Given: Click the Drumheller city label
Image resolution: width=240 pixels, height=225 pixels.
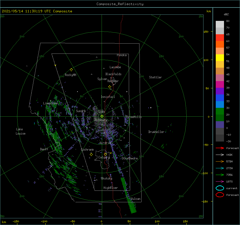Looking at the screenshot, I should click(156, 132).
